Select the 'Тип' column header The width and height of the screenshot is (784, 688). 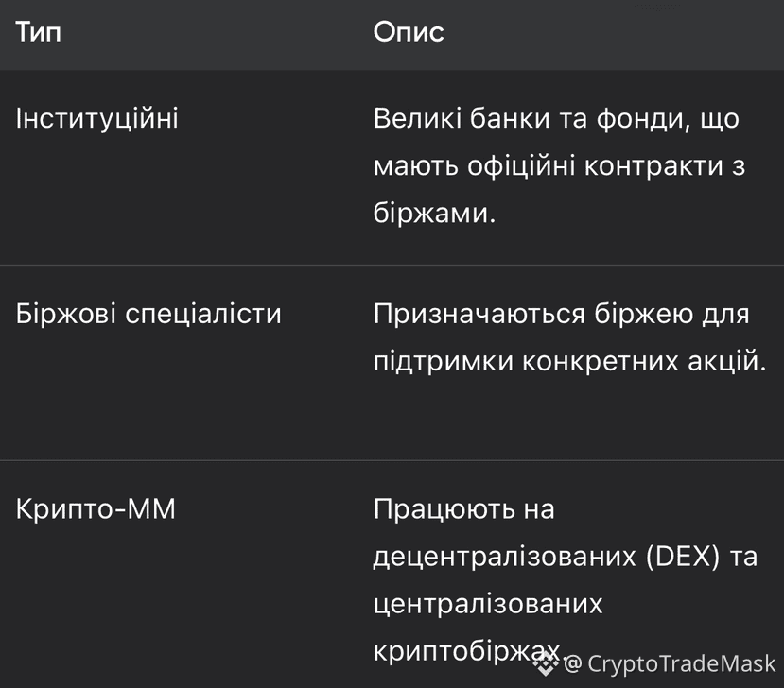coord(39,32)
